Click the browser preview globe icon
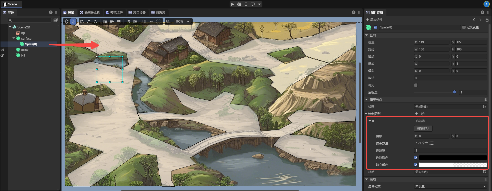The height and width of the screenshot is (191, 492). pyautogui.click(x=239, y=4)
